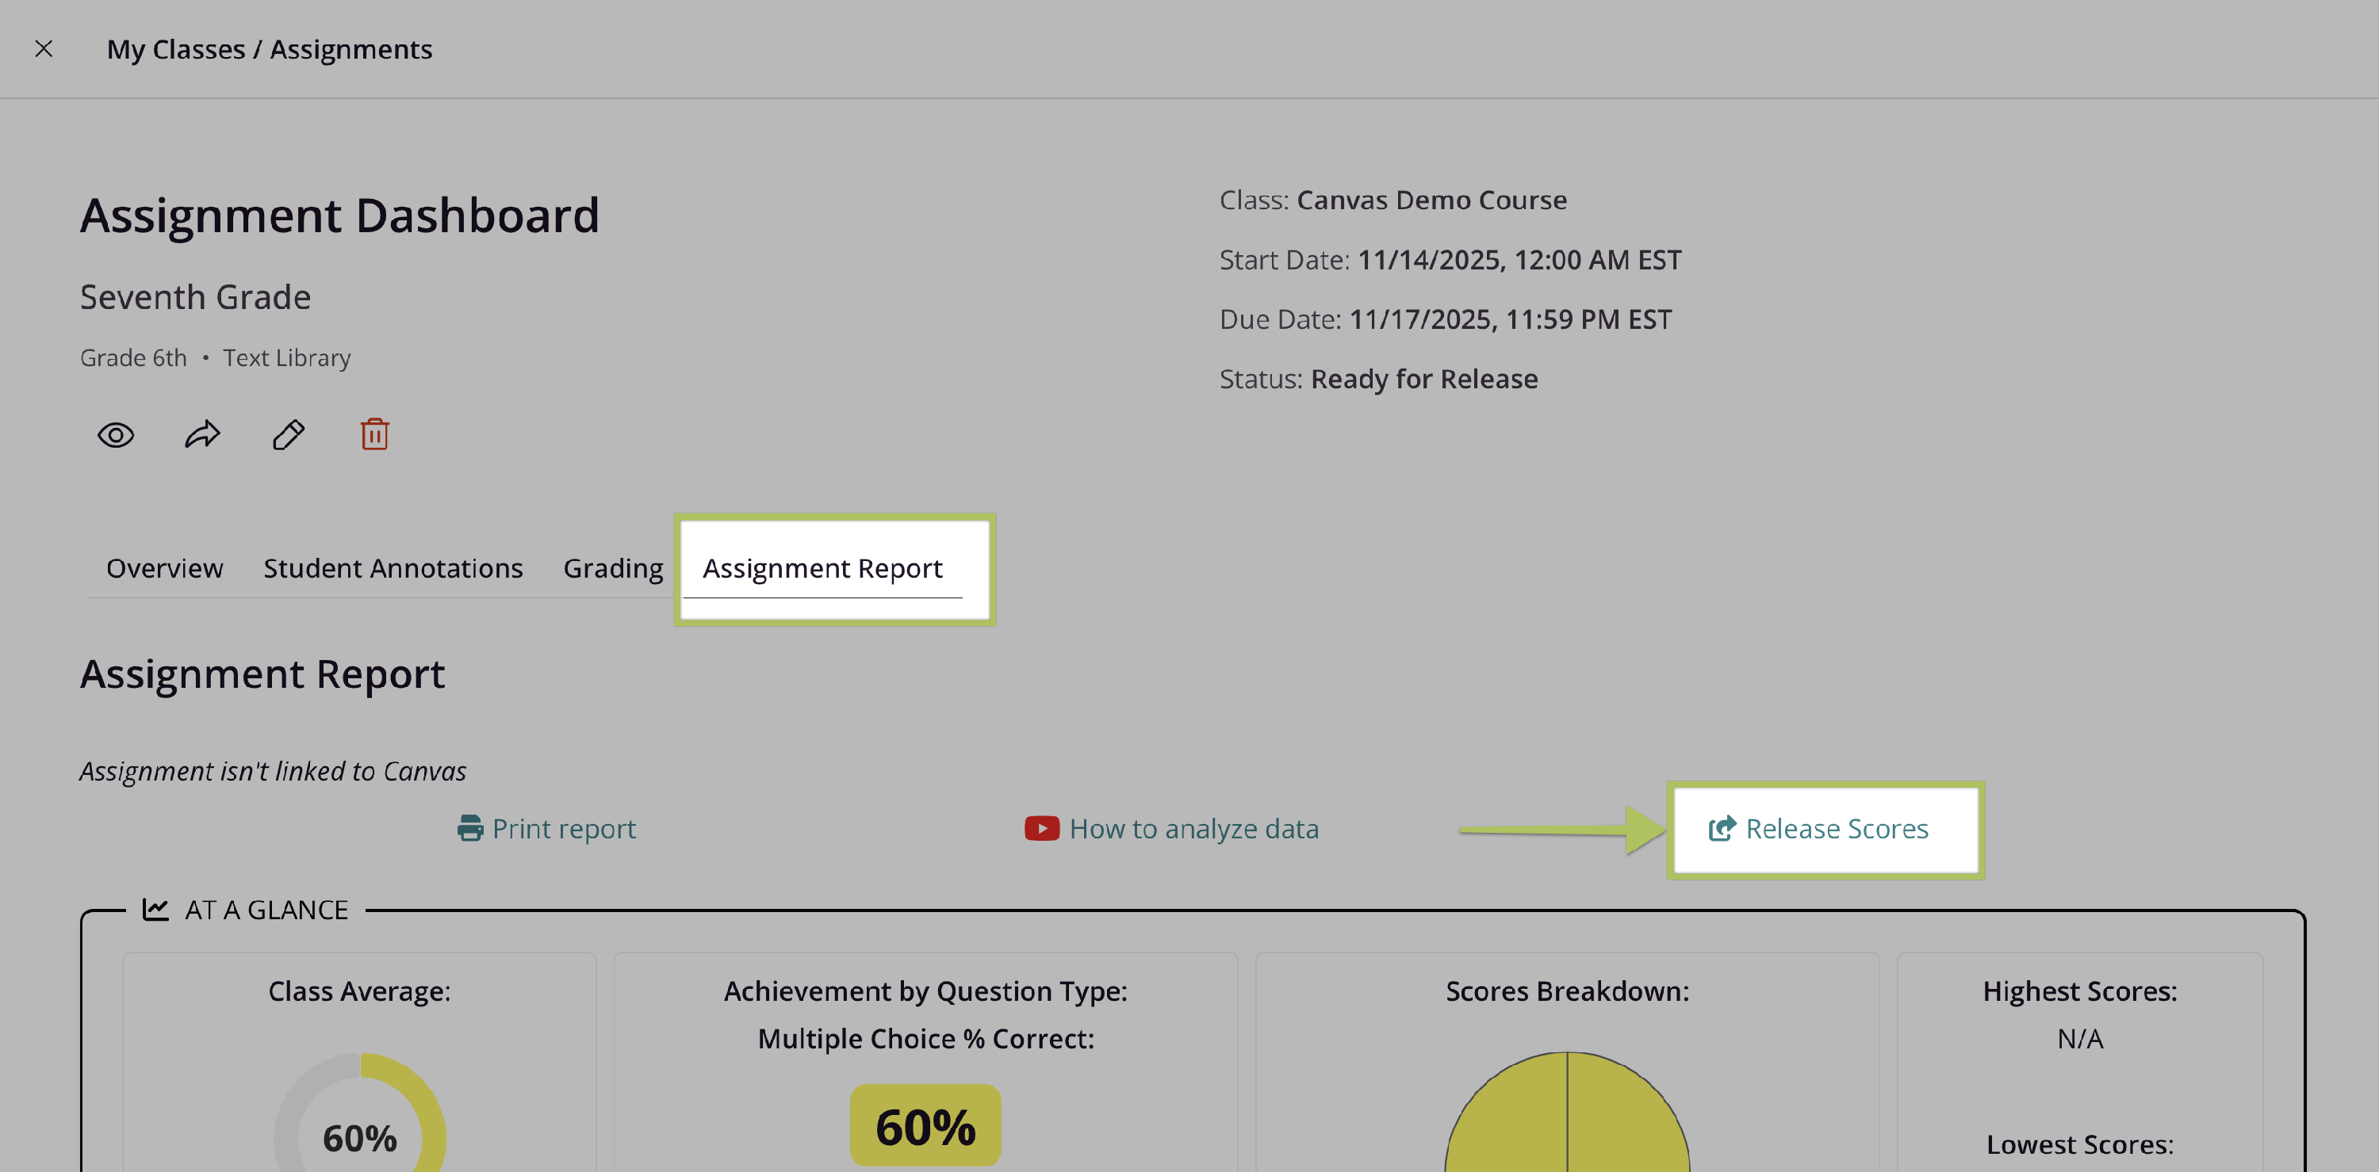Click the start date 11/14/2025, 12:00 AM EST
The width and height of the screenshot is (2379, 1172).
click(x=1519, y=259)
